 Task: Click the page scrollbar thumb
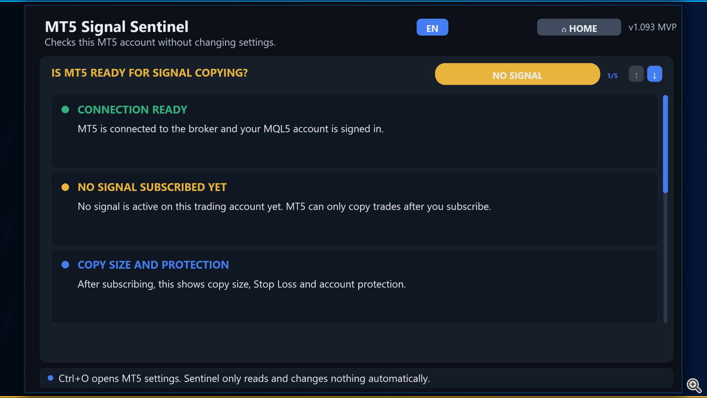click(x=666, y=144)
